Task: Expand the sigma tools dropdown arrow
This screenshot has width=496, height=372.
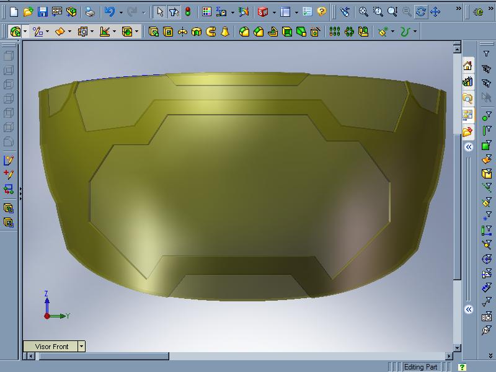Action: (232, 12)
